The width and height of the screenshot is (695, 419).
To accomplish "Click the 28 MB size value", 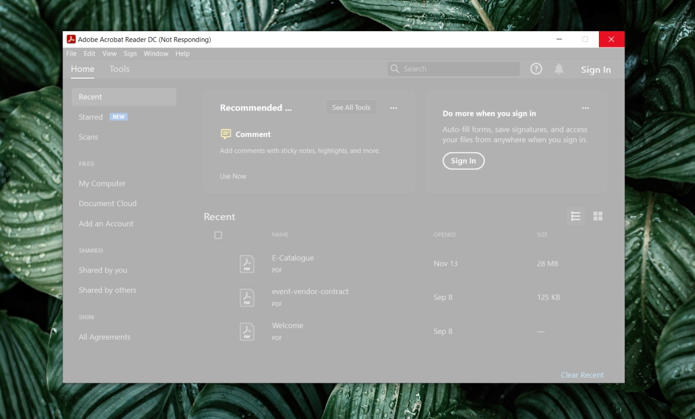I will (x=547, y=263).
